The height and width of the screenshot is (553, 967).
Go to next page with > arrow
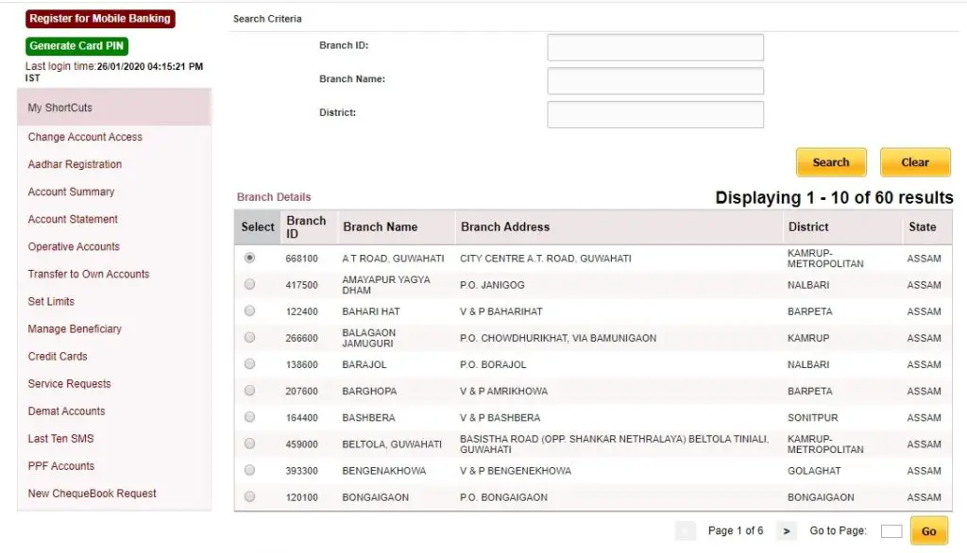click(x=787, y=530)
